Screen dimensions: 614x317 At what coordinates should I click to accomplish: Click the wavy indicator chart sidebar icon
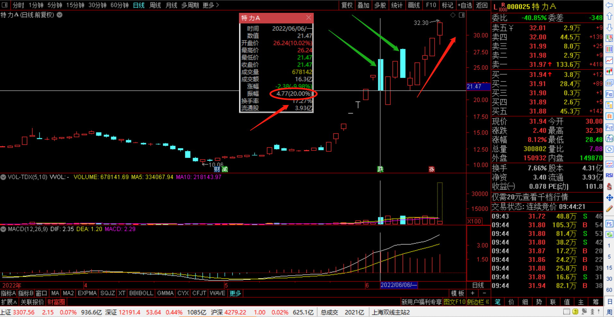pos(609,164)
